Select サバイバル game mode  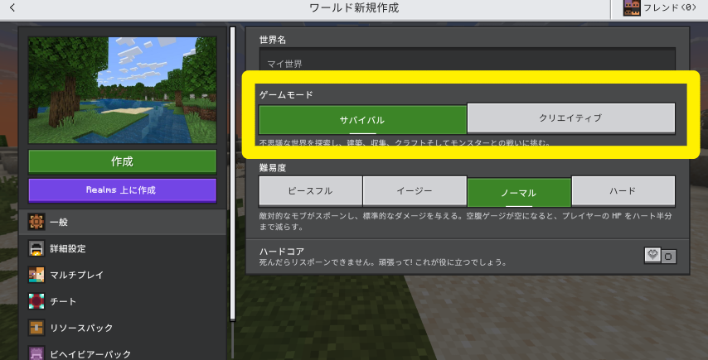click(x=362, y=120)
